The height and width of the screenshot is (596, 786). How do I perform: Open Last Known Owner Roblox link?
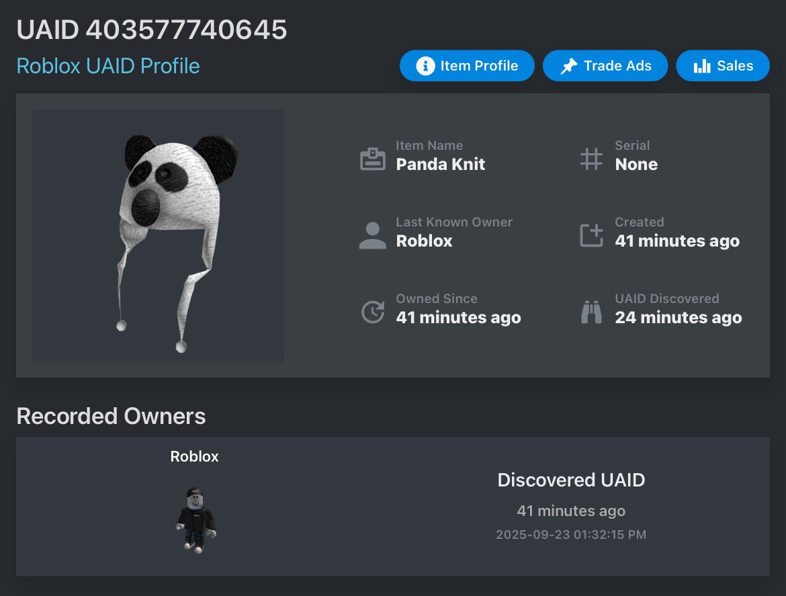pyautogui.click(x=424, y=241)
